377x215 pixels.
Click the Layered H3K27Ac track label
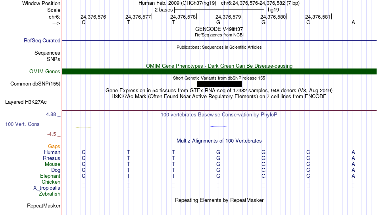point(26,102)
